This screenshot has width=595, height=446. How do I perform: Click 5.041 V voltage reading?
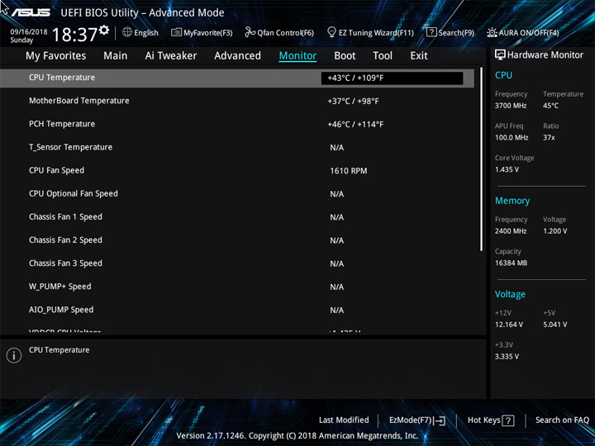point(555,325)
